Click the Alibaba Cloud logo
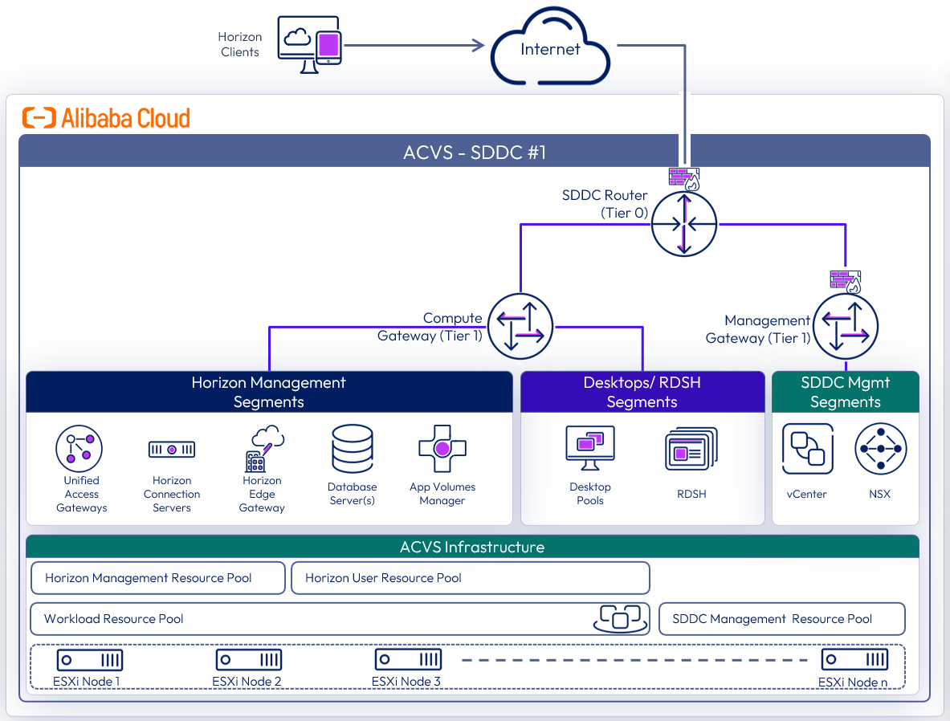The height and width of the screenshot is (721, 950). coord(106,118)
